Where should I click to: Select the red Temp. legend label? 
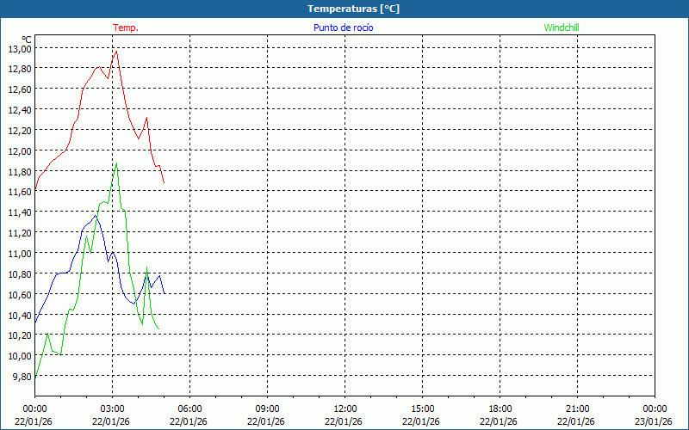pyautogui.click(x=126, y=28)
